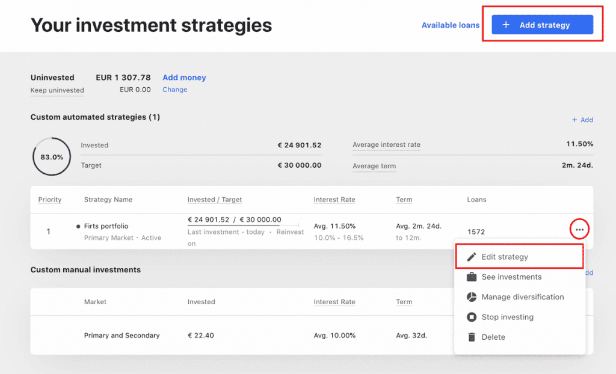Viewport: 616px width, 374px height.
Task: Choose See investments in the menu
Action: click(511, 277)
